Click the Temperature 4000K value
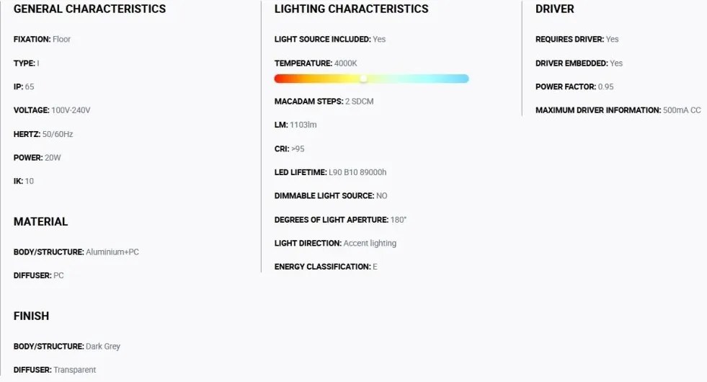This screenshot has height=382, width=707. coord(345,63)
